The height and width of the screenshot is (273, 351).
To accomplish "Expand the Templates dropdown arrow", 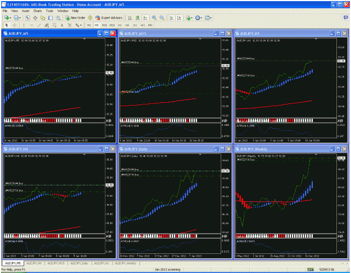I will click(211, 18).
